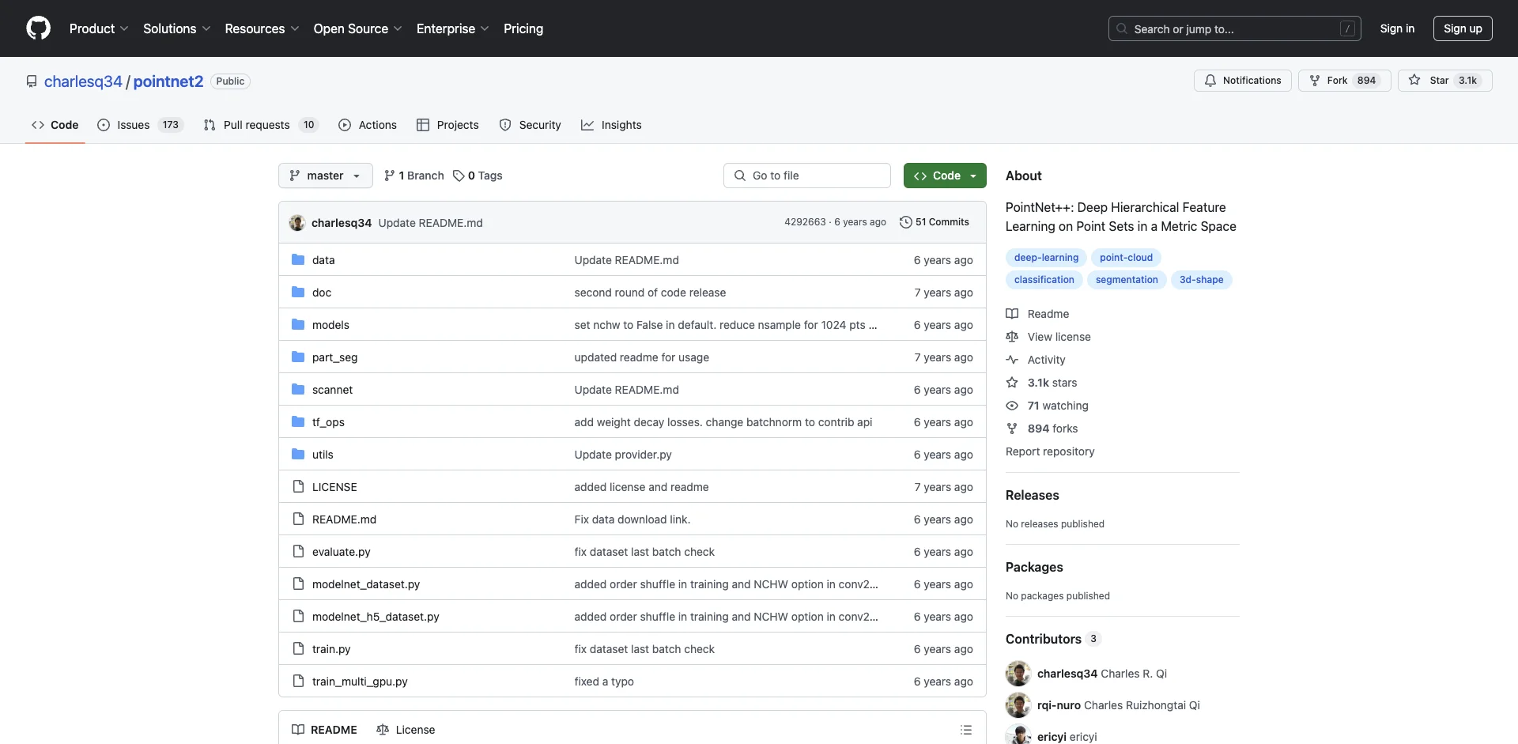Click commit hash 4292663
The image size is (1518, 744).
click(805, 222)
